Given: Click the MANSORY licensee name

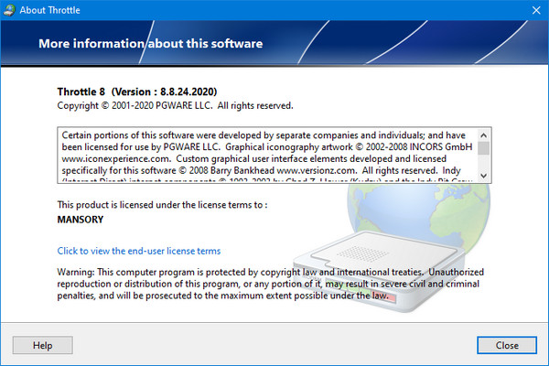Looking at the screenshot, I should pyautogui.click(x=80, y=220).
